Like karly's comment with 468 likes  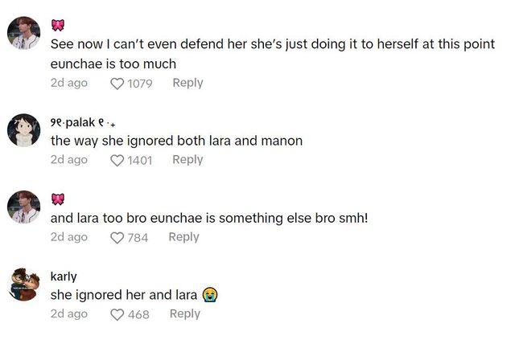(x=117, y=315)
